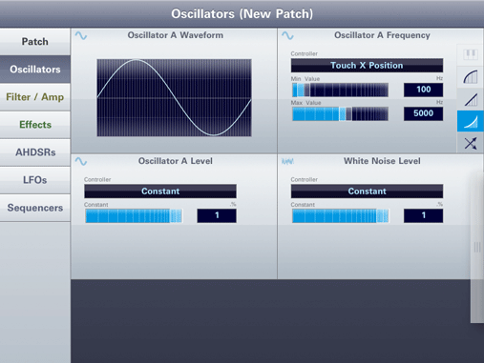Edit White Noise Level value field

click(x=423, y=216)
